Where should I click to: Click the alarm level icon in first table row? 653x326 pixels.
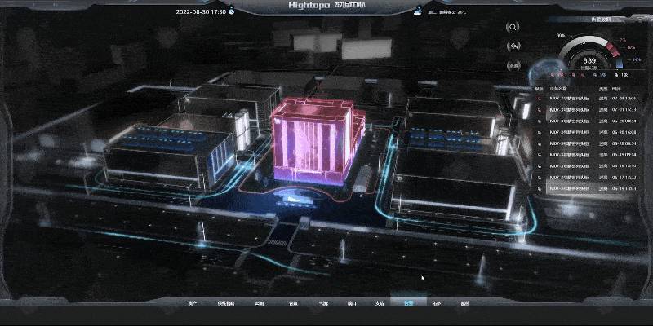click(x=539, y=97)
